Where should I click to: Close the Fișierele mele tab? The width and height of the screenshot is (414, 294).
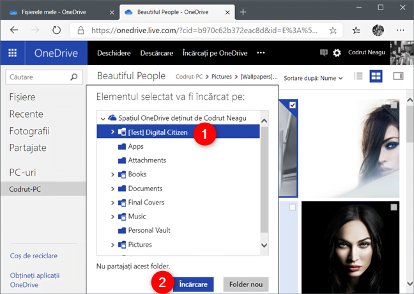112,12
